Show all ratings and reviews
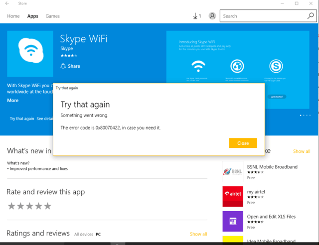 click(198, 234)
